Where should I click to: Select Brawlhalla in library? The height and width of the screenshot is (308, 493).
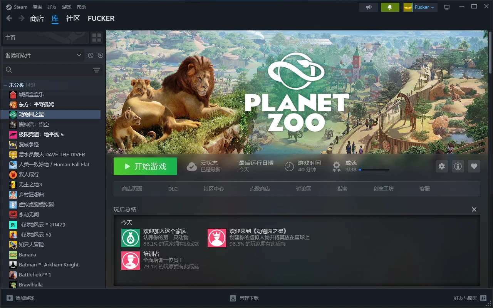[x=31, y=285]
